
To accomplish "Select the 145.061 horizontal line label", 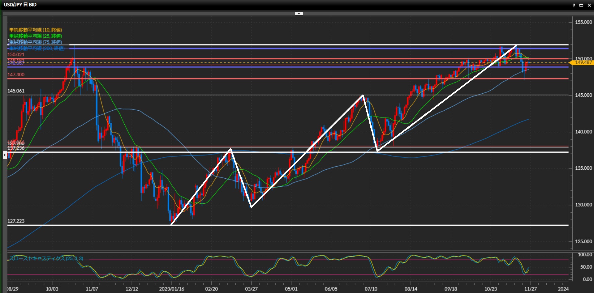I will 16,91.
